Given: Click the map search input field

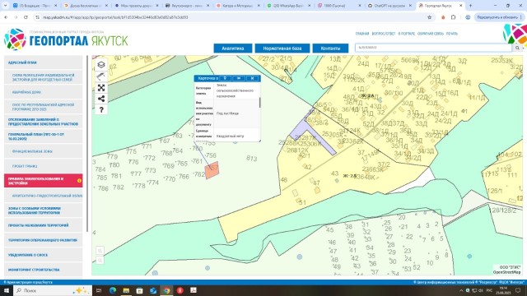Looking at the screenshot, I should (434, 48).
